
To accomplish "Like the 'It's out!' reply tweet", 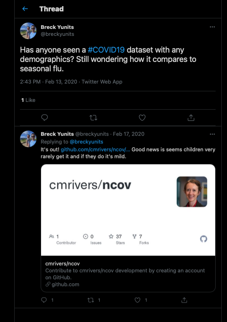I will point(137,300).
